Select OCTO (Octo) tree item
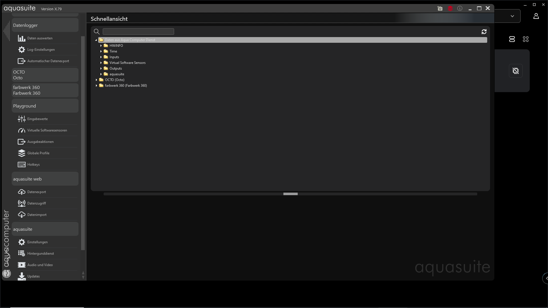The image size is (548, 308). click(x=115, y=80)
